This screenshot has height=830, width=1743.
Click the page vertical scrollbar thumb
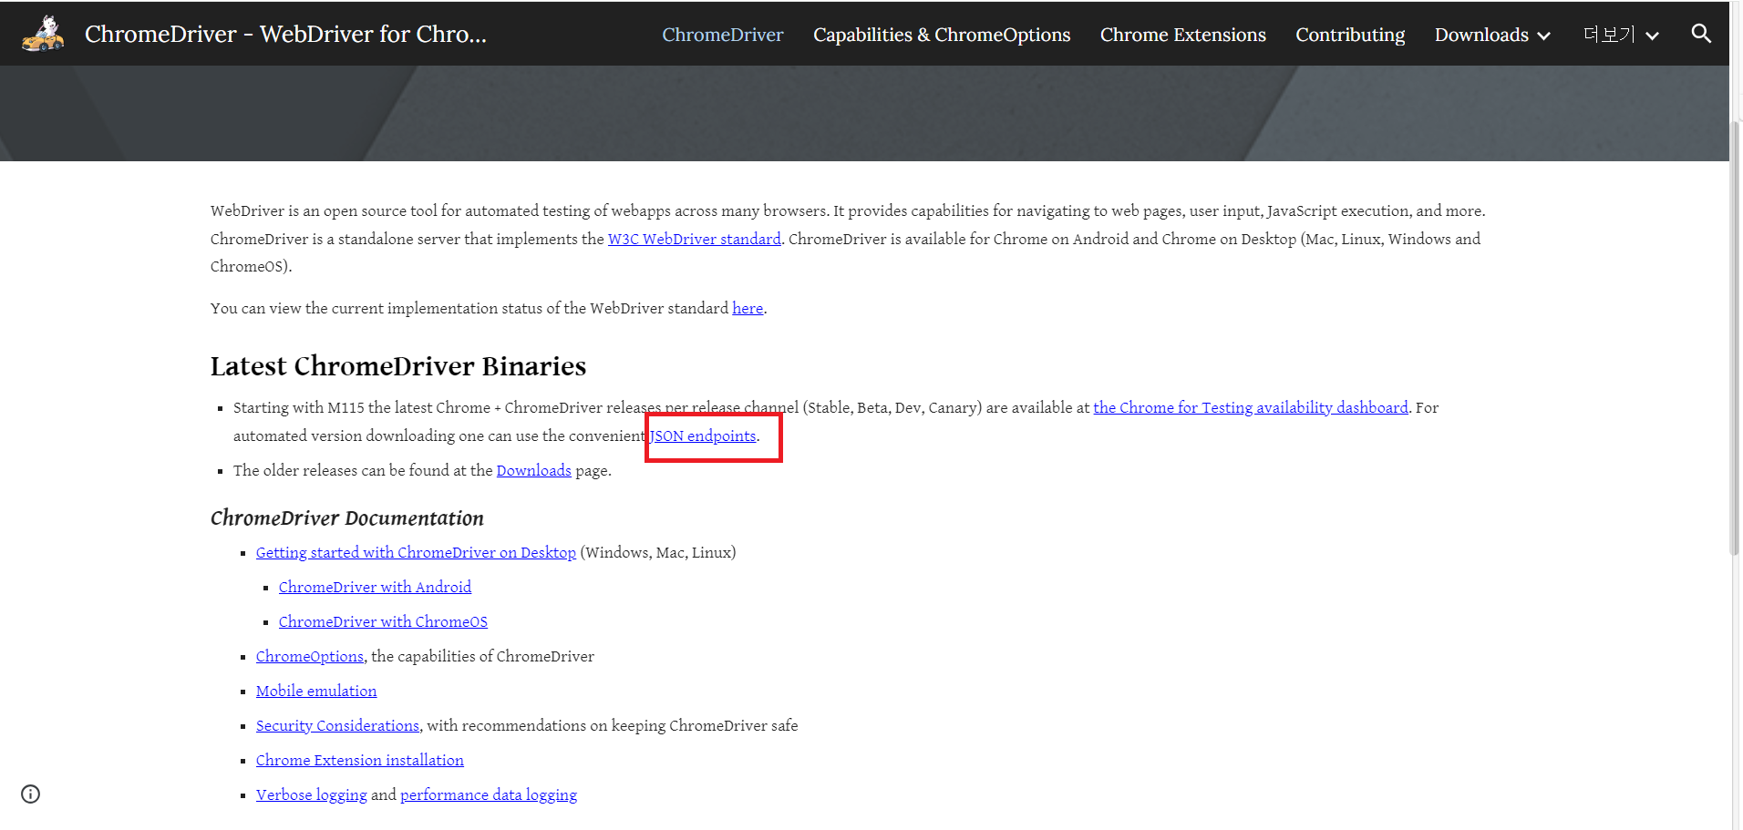1735,337
